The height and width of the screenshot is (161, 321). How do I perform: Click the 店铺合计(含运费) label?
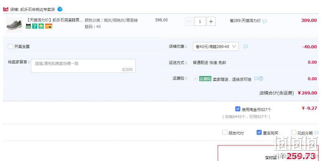coord(277,93)
